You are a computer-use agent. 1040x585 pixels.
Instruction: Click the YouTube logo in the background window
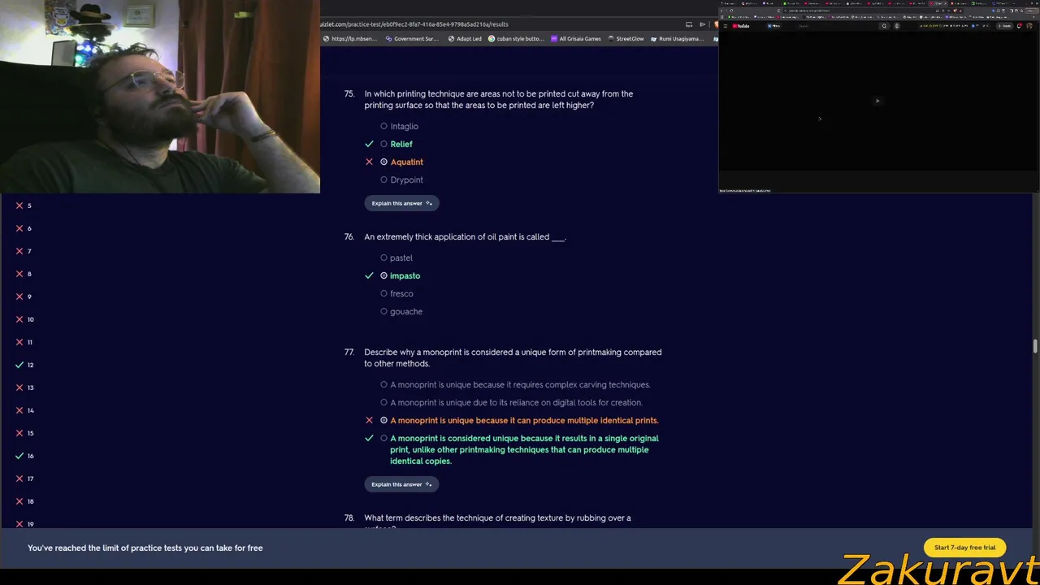click(x=741, y=26)
